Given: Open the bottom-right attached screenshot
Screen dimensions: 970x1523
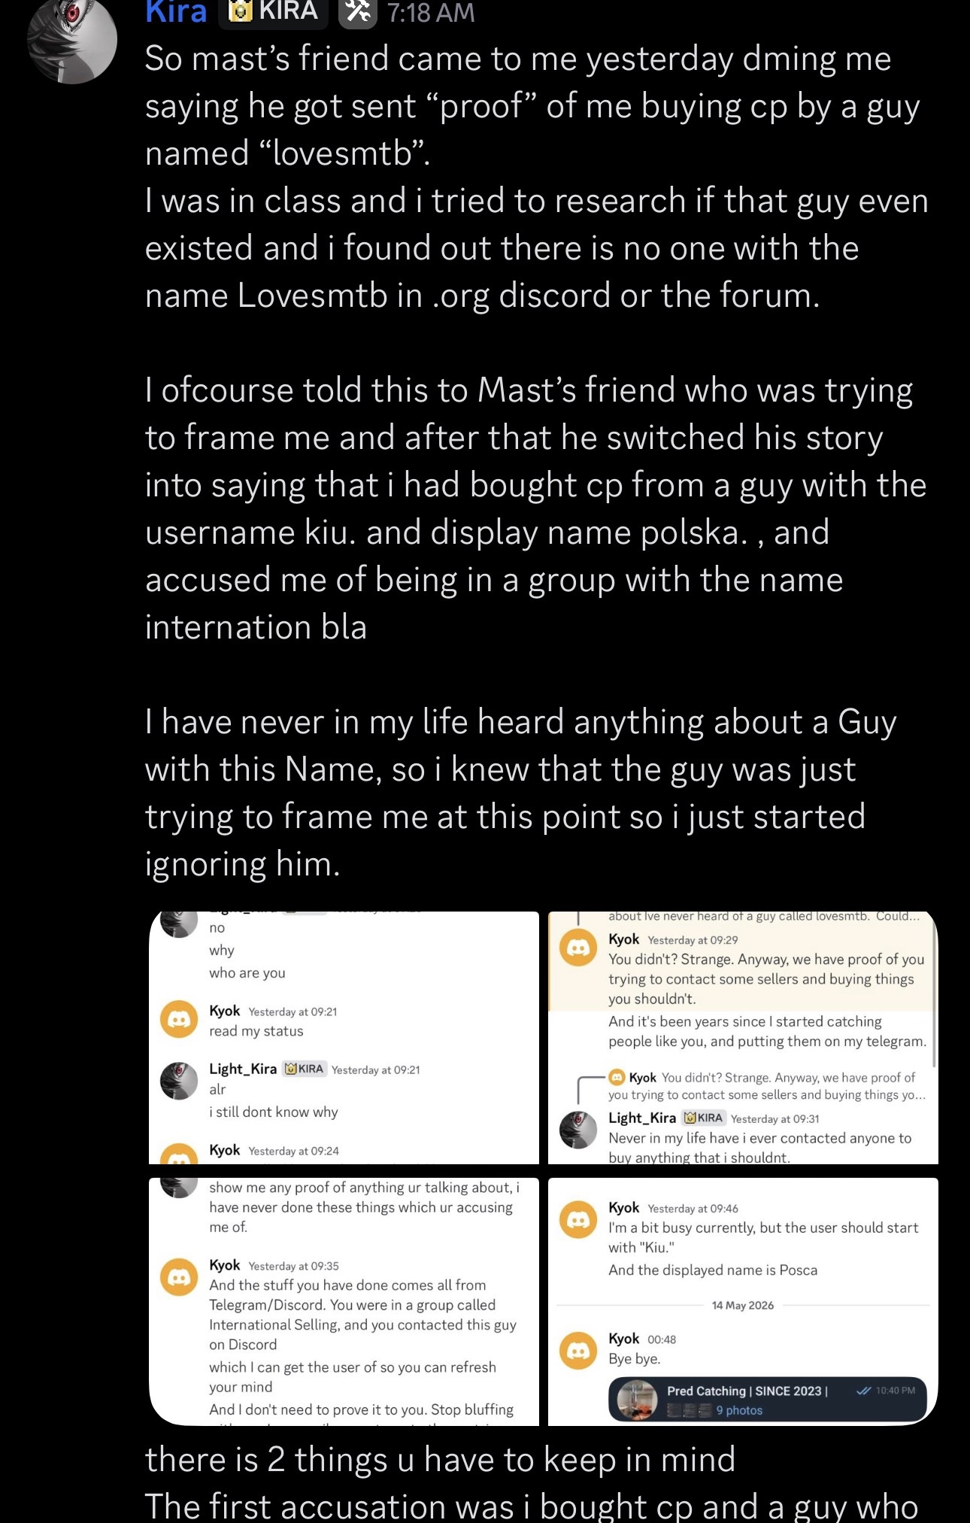Looking at the screenshot, I should [x=743, y=1301].
